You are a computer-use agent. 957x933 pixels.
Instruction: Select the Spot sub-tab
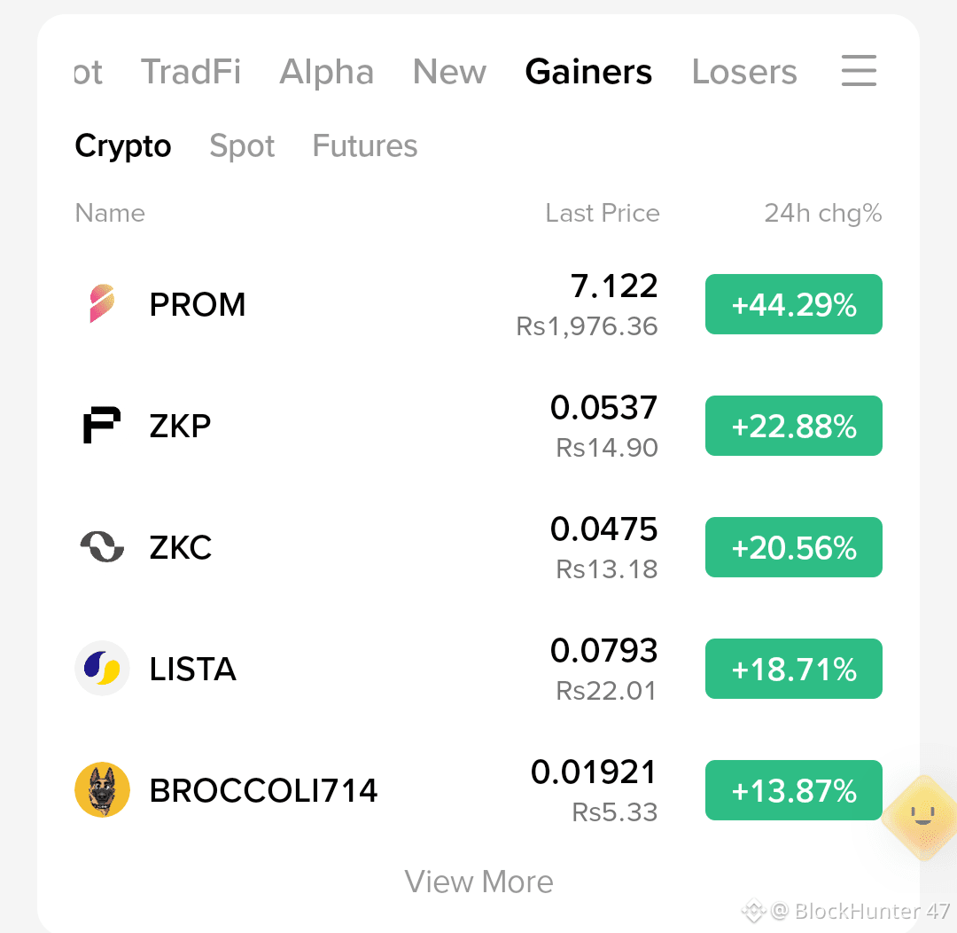point(242,146)
